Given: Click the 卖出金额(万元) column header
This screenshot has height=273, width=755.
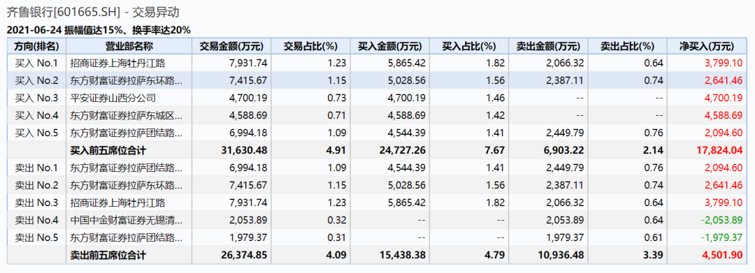Looking at the screenshot, I should click(549, 46).
